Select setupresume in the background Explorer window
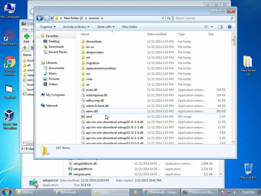The image size is (261, 196). 82,174
